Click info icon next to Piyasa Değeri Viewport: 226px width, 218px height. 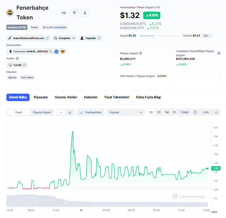(x=140, y=53)
